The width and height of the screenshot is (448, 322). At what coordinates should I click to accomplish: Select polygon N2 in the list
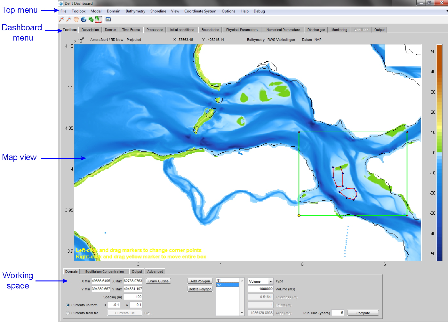tap(228, 285)
